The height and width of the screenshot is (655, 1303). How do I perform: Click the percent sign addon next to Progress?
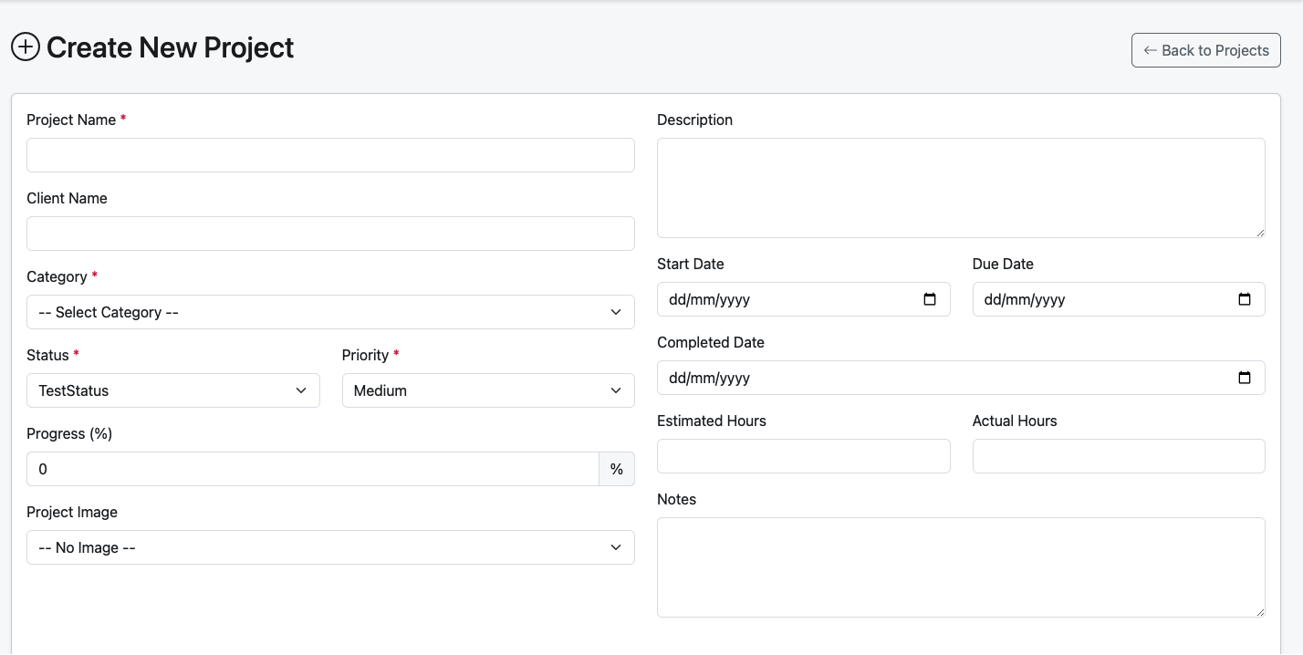click(x=617, y=469)
